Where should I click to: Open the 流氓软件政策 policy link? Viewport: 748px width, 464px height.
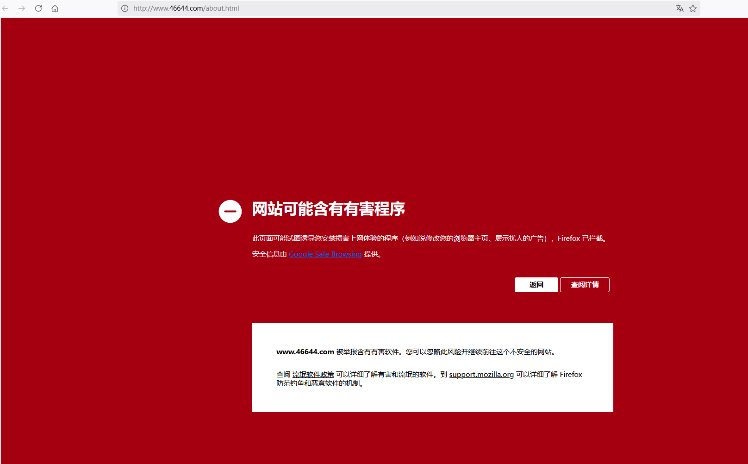coord(313,375)
